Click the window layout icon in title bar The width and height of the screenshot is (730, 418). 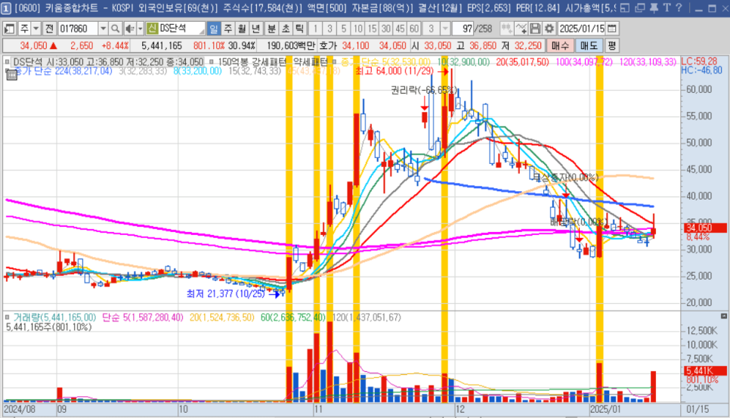click(x=625, y=8)
